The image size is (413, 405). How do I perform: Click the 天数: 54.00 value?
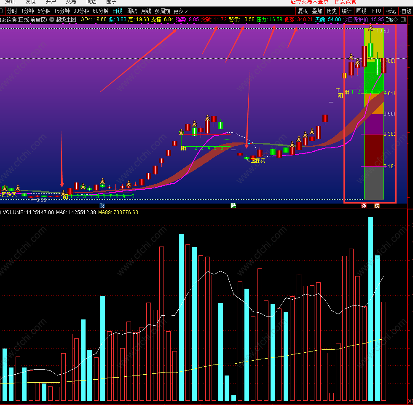pos(328,19)
